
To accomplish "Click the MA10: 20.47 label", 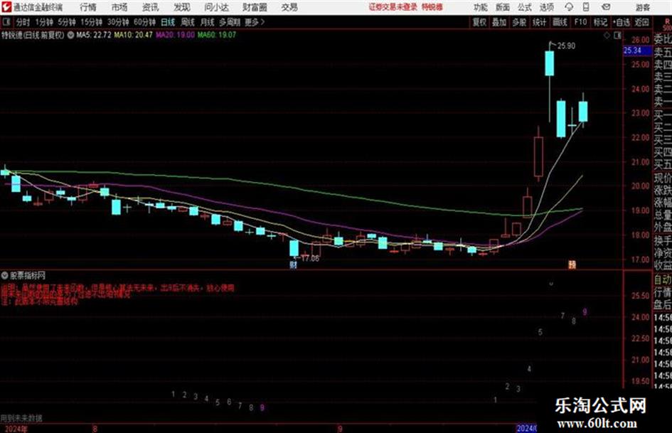I will click(133, 35).
